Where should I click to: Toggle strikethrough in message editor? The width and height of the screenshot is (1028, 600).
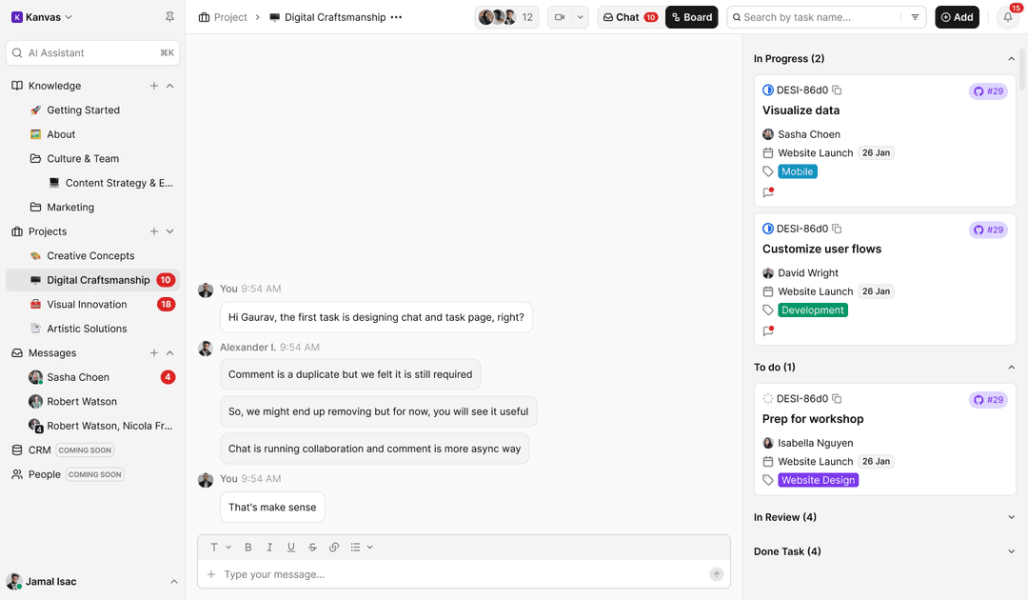pyautogui.click(x=312, y=547)
